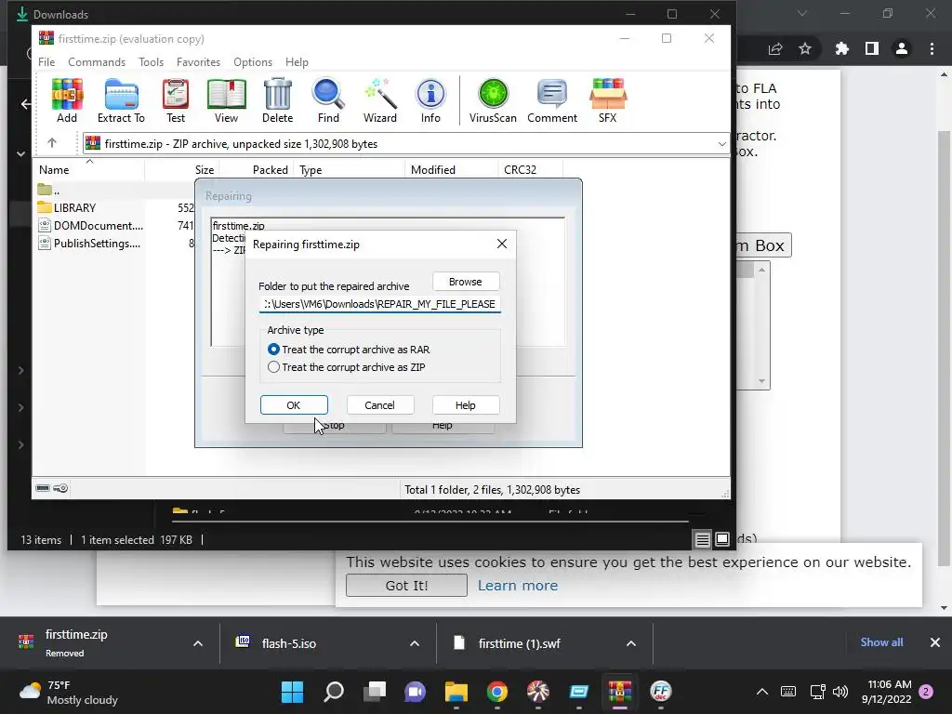Bookmark page with Chrome star icon
The height and width of the screenshot is (714, 952).
coord(805,48)
